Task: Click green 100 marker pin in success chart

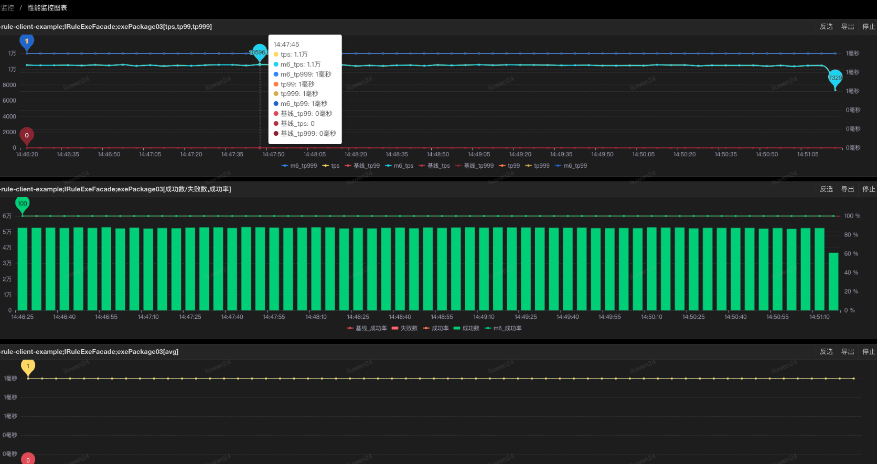Action: pos(22,203)
